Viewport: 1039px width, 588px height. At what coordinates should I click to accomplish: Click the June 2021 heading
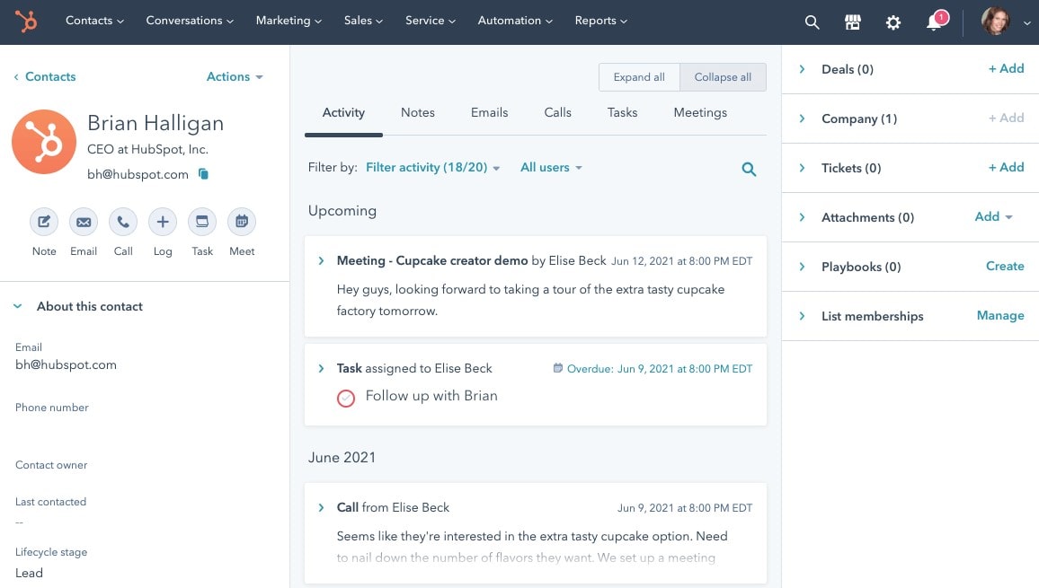342,458
